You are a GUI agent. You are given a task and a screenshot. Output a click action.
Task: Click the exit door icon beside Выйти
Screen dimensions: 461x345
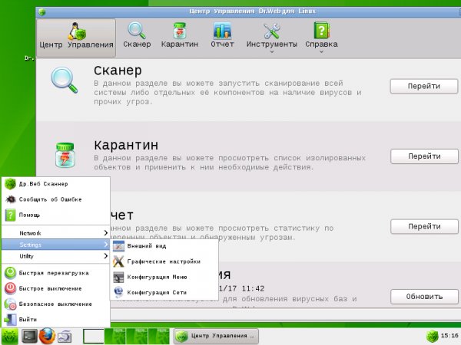coord(10,320)
